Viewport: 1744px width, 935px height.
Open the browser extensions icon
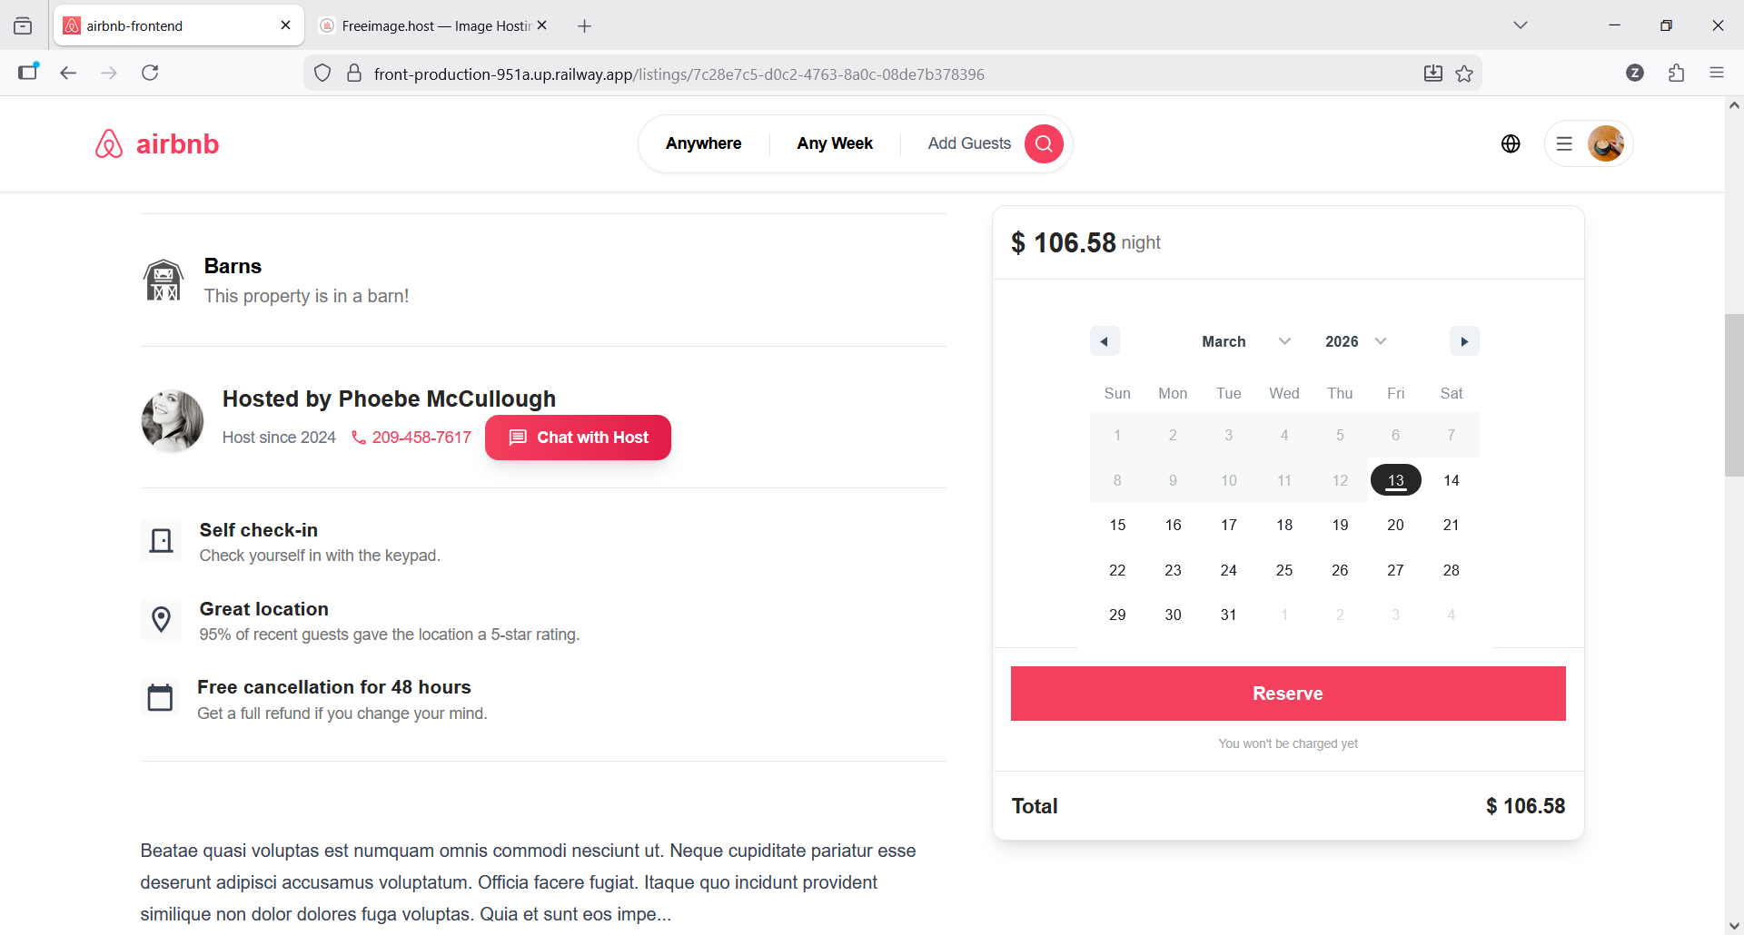(1676, 74)
